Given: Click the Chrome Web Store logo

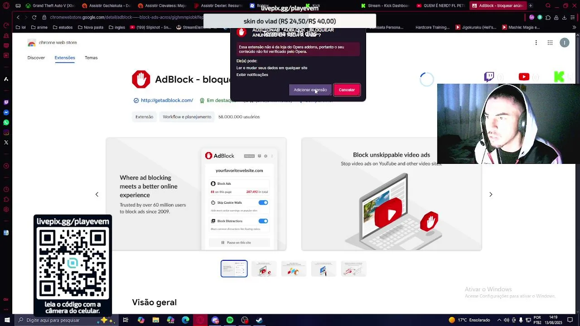Looking at the screenshot, I should click(x=32, y=43).
